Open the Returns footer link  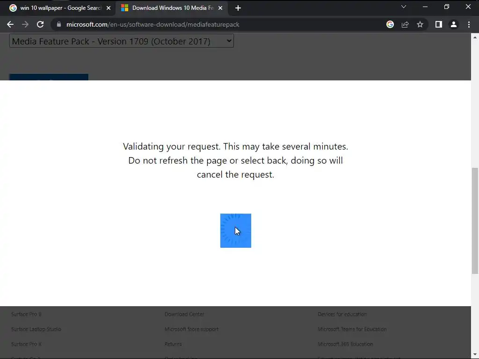(x=173, y=344)
